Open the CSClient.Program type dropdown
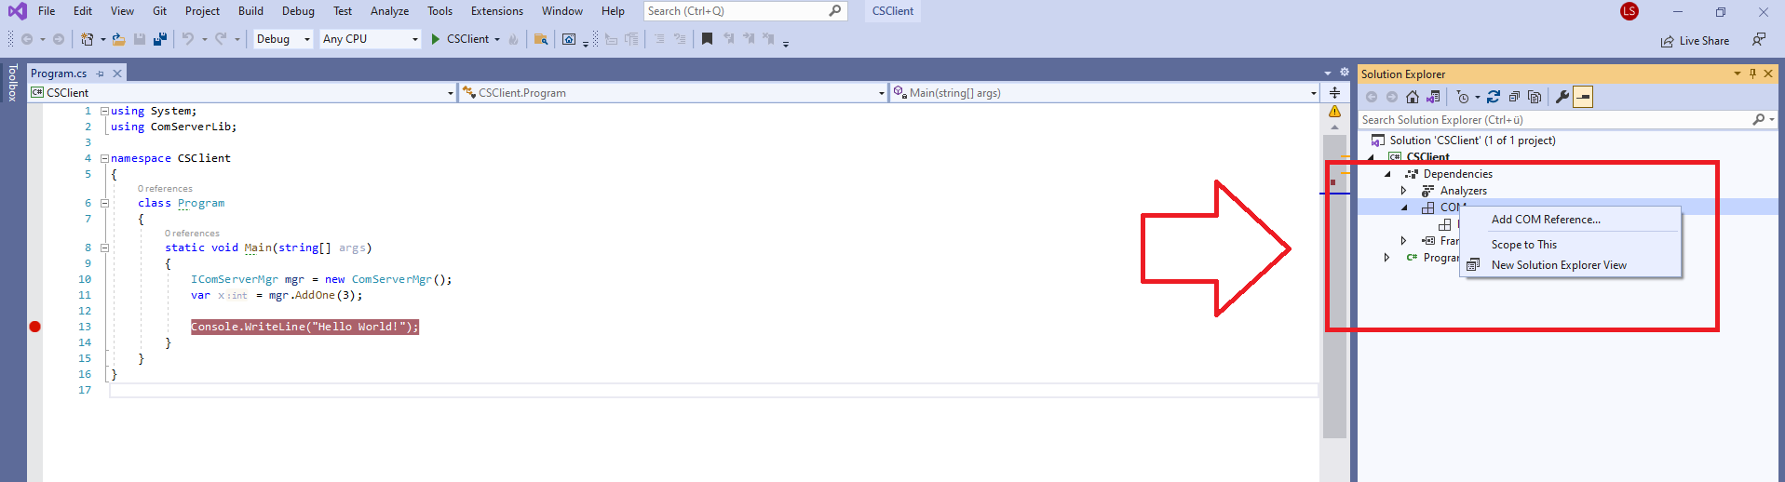Image resolution: width=1785 pixels, height=482 pixels. pos(672,93)
